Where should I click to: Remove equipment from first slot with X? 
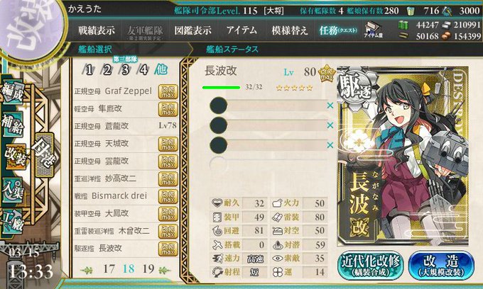(330, 106)
